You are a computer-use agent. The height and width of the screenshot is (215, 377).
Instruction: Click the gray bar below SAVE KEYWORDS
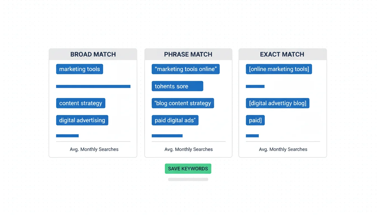[x=188, y=179]
